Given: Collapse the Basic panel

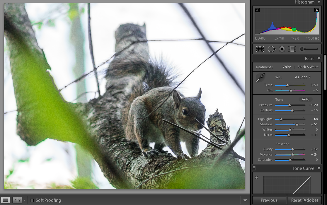Looking at the screenshot, I should pos(319,59).
